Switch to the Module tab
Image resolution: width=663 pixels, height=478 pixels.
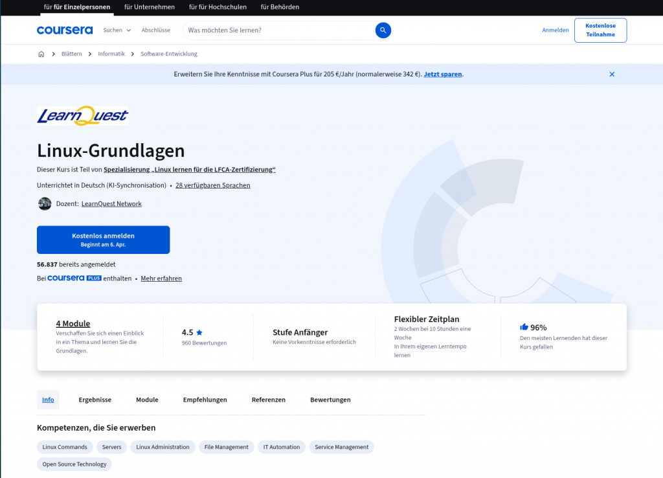tap(147, 400)
